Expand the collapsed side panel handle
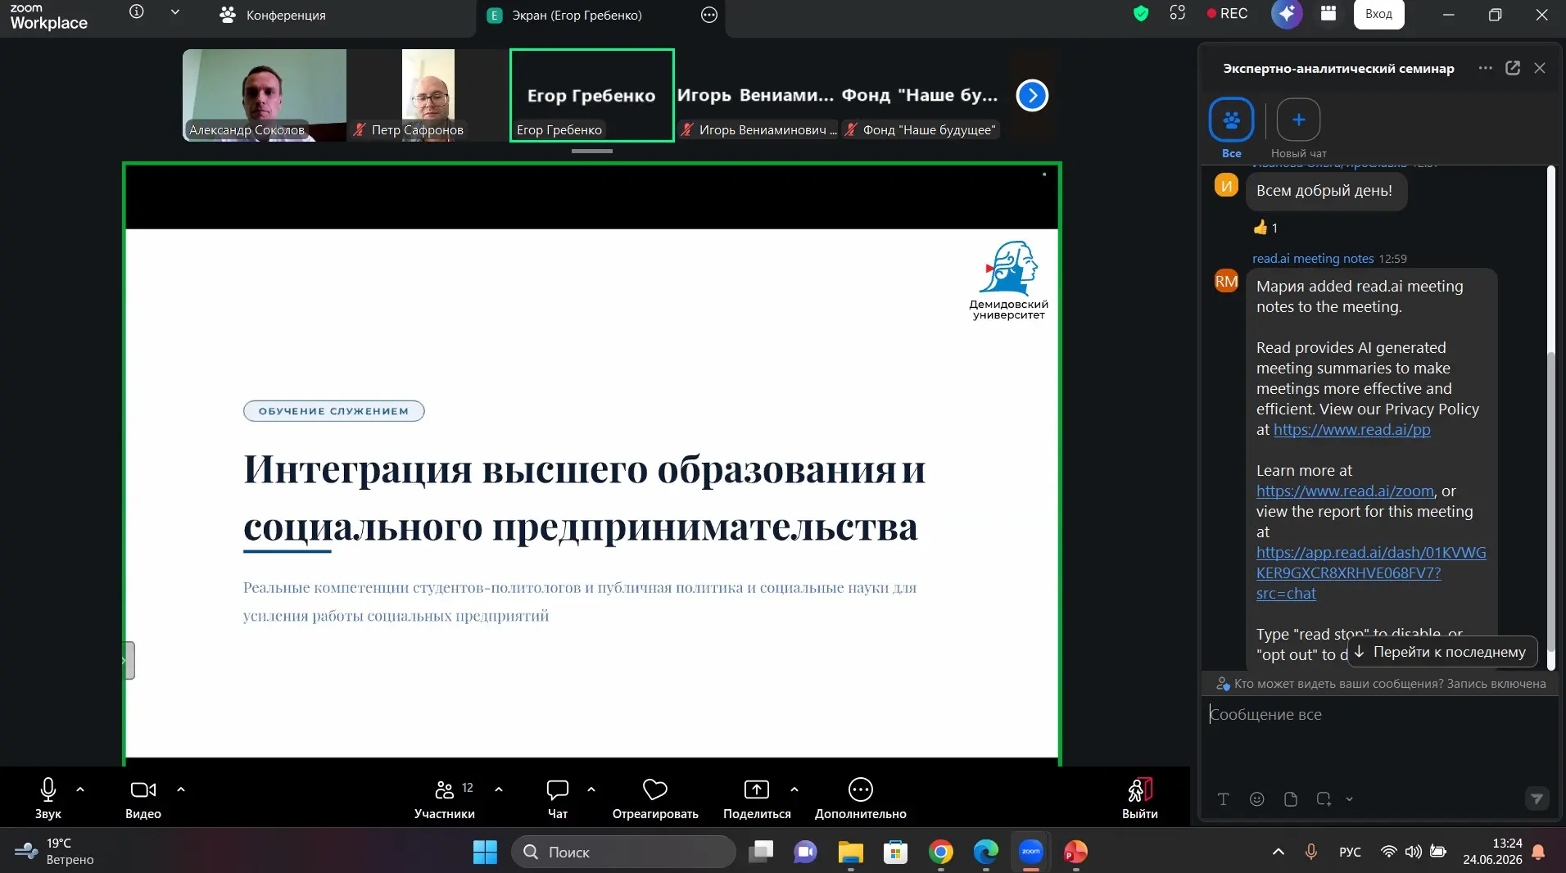Image resolution: width=1566 pixels, height=873 pixels. [x=129, y=660]
